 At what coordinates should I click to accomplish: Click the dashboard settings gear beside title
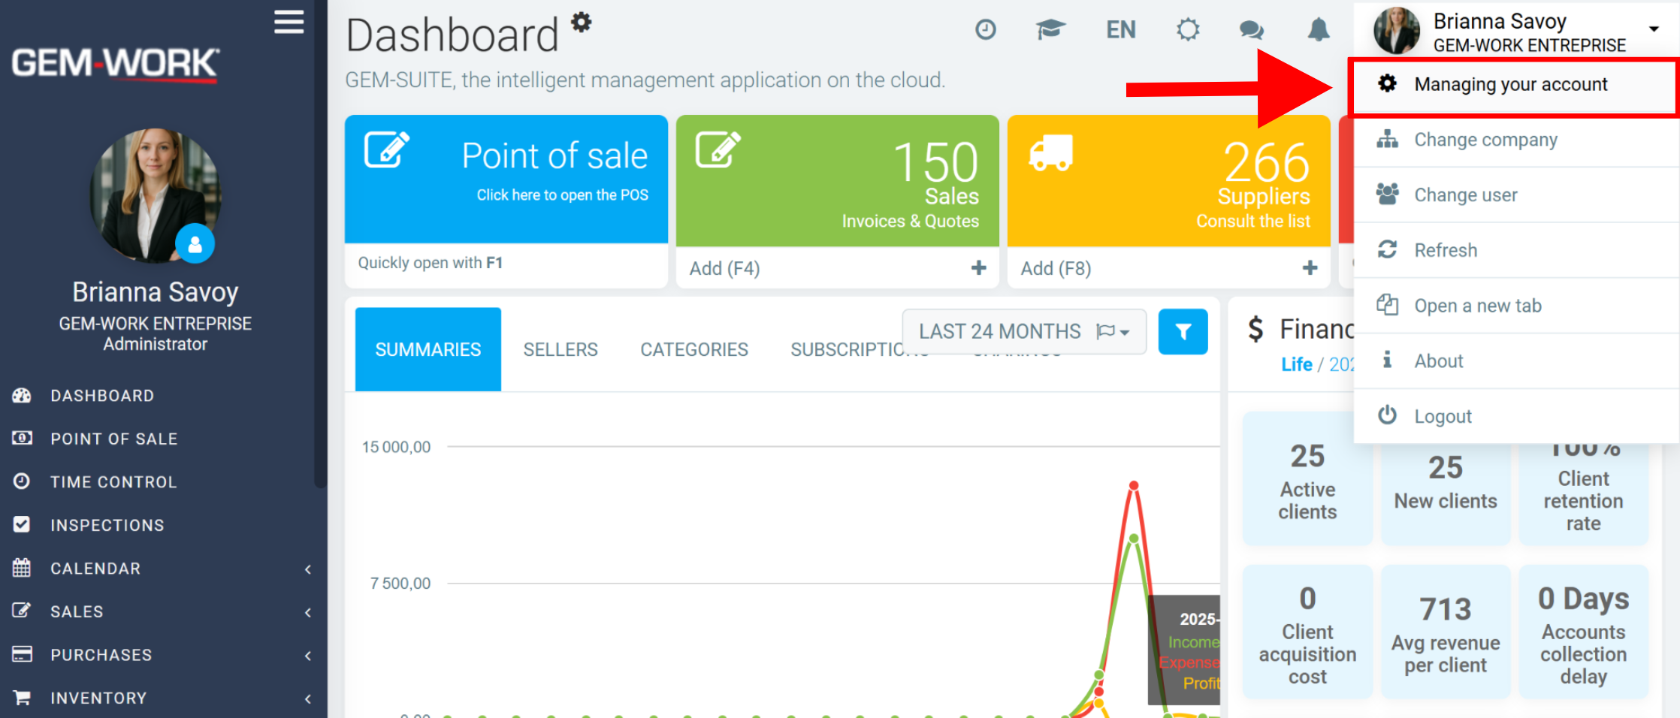(582, 22)
